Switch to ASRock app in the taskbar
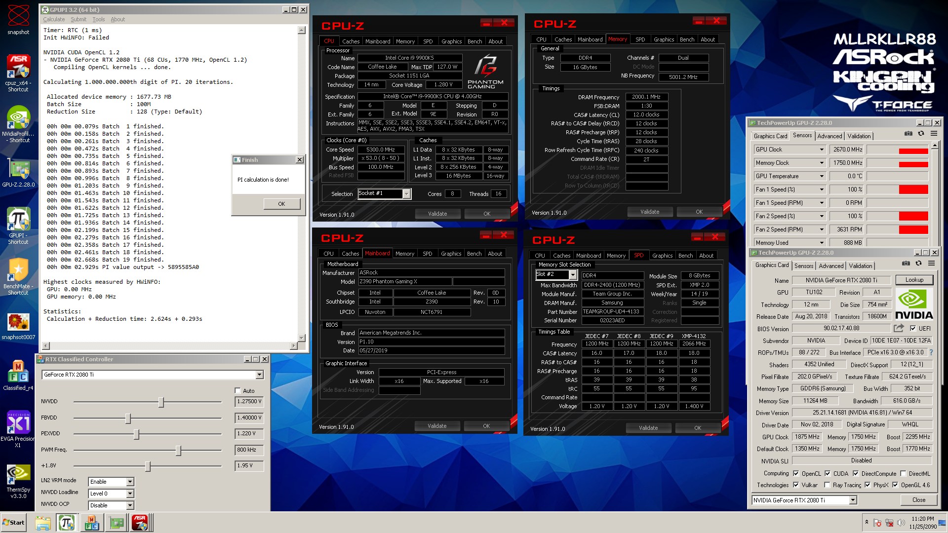948x533 pixels. (x=140, y=523)
